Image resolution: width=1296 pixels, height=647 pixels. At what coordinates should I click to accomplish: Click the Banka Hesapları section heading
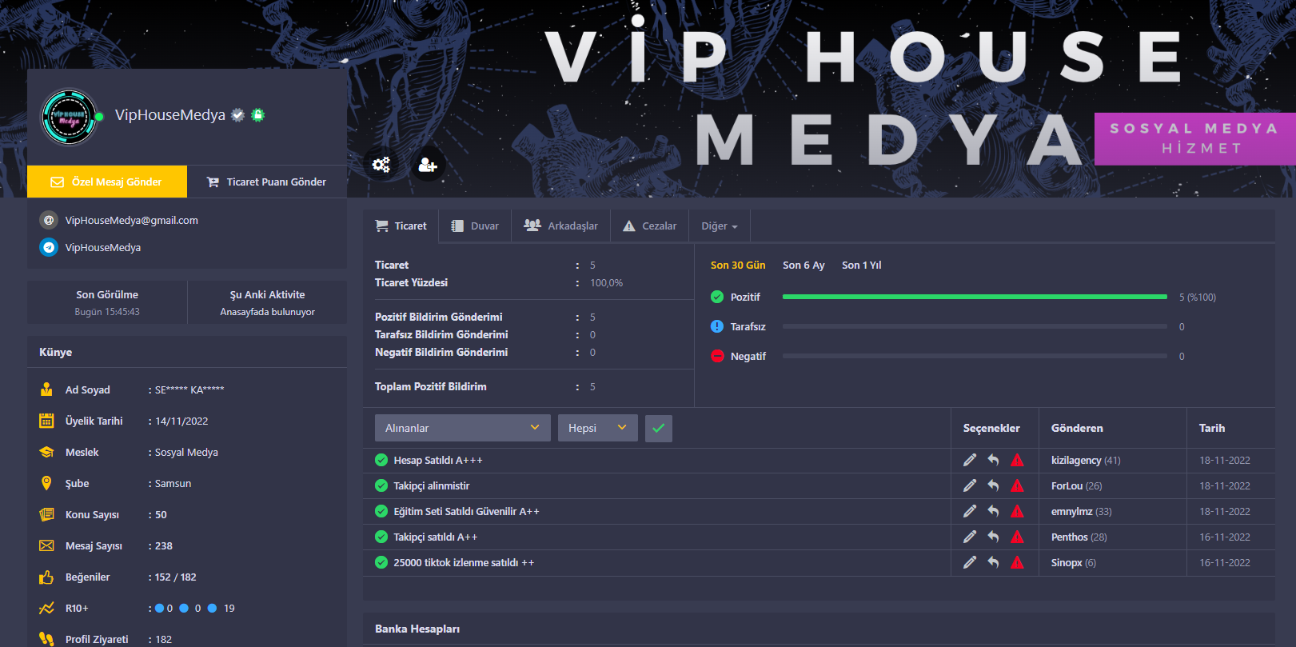[x=417, y=629]
